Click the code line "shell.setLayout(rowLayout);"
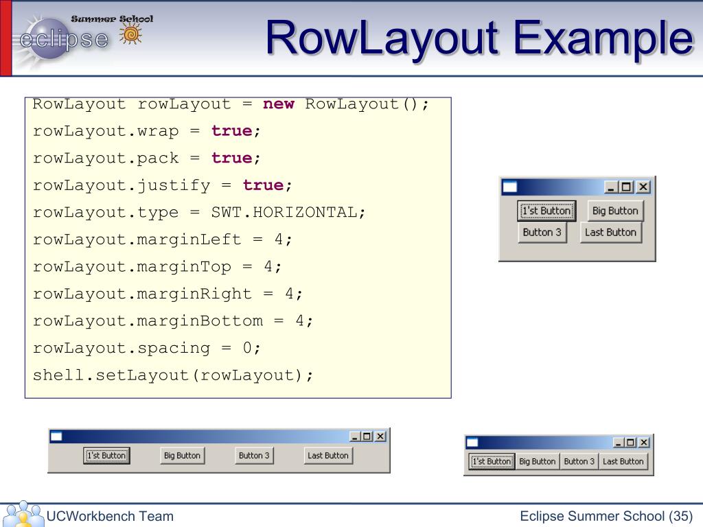Screen dimensions: 703x527 tap(172, 375)
